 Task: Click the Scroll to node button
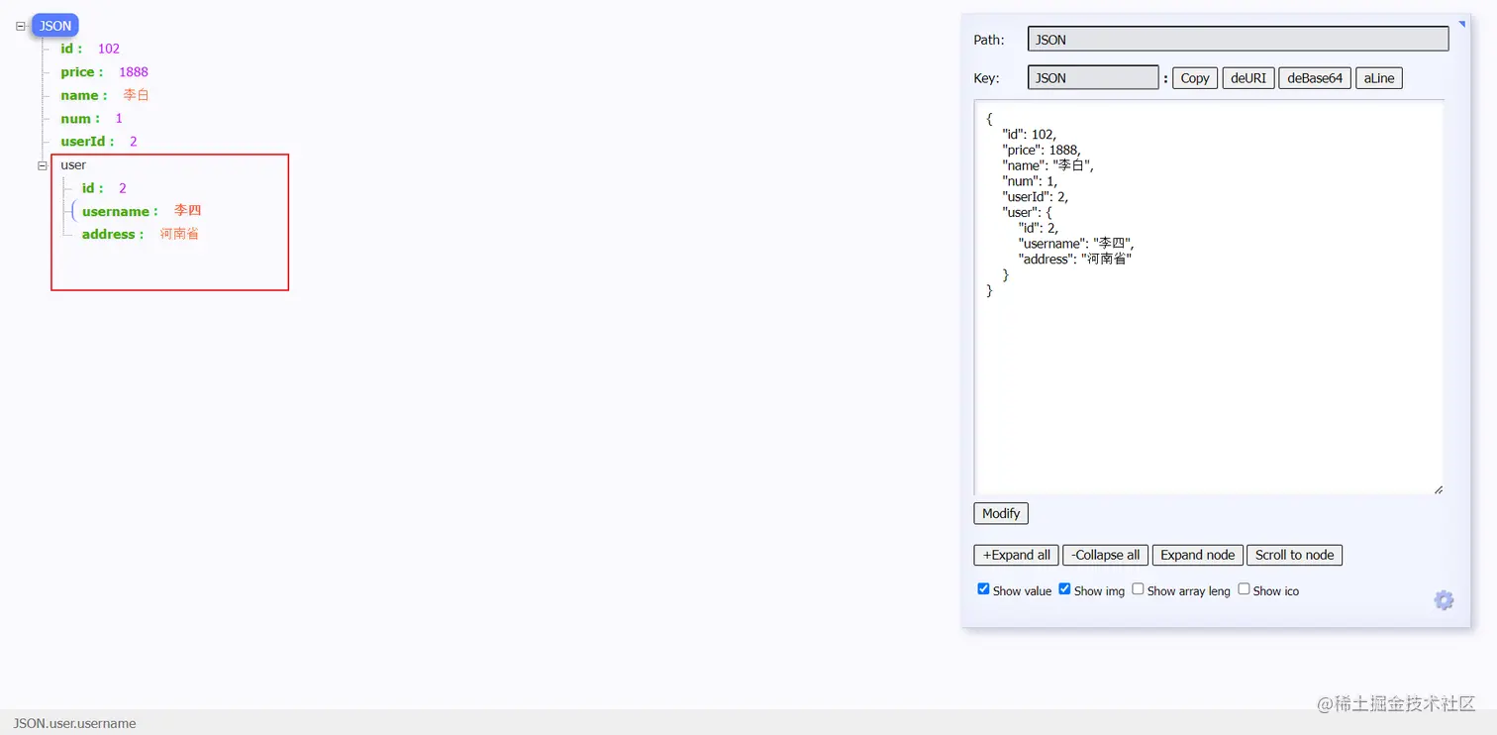pyautogui.click(x=1295, y=555)
